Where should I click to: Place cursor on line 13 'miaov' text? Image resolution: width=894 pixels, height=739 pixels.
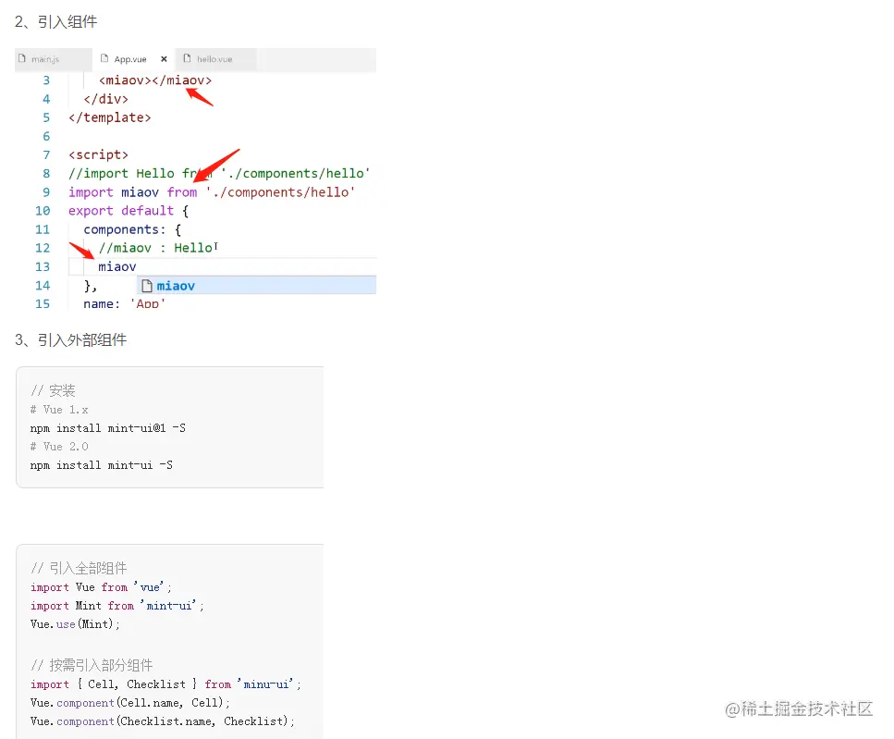tap(117, 267)
